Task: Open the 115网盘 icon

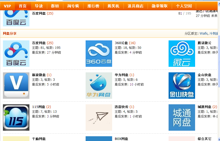Action: (16, 117)
